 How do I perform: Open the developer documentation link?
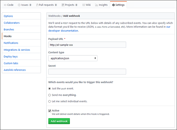tap(63, 31)
